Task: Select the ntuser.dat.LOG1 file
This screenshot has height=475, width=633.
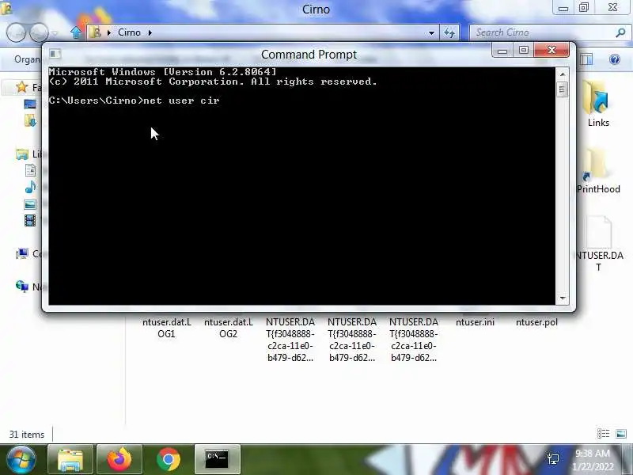Action: pos(167,328)
